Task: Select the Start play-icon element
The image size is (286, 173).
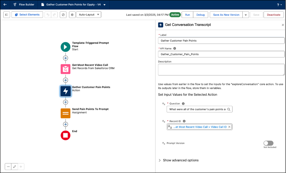Action: click(65, 47)
